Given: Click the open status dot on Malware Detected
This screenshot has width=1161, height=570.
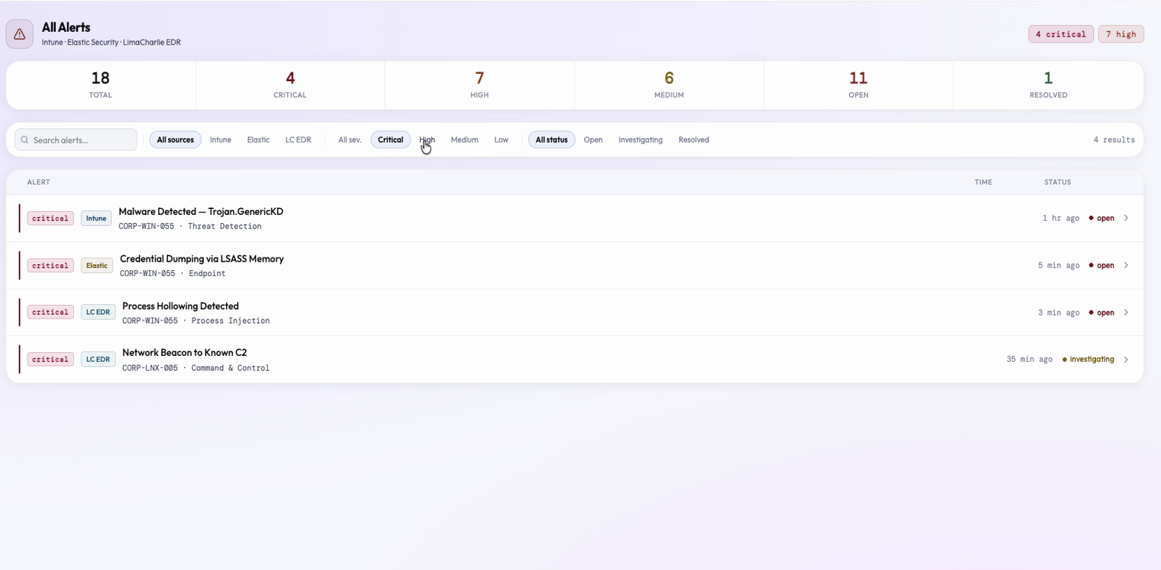Looking at the screenshot, I should [x=1091, y=219].
